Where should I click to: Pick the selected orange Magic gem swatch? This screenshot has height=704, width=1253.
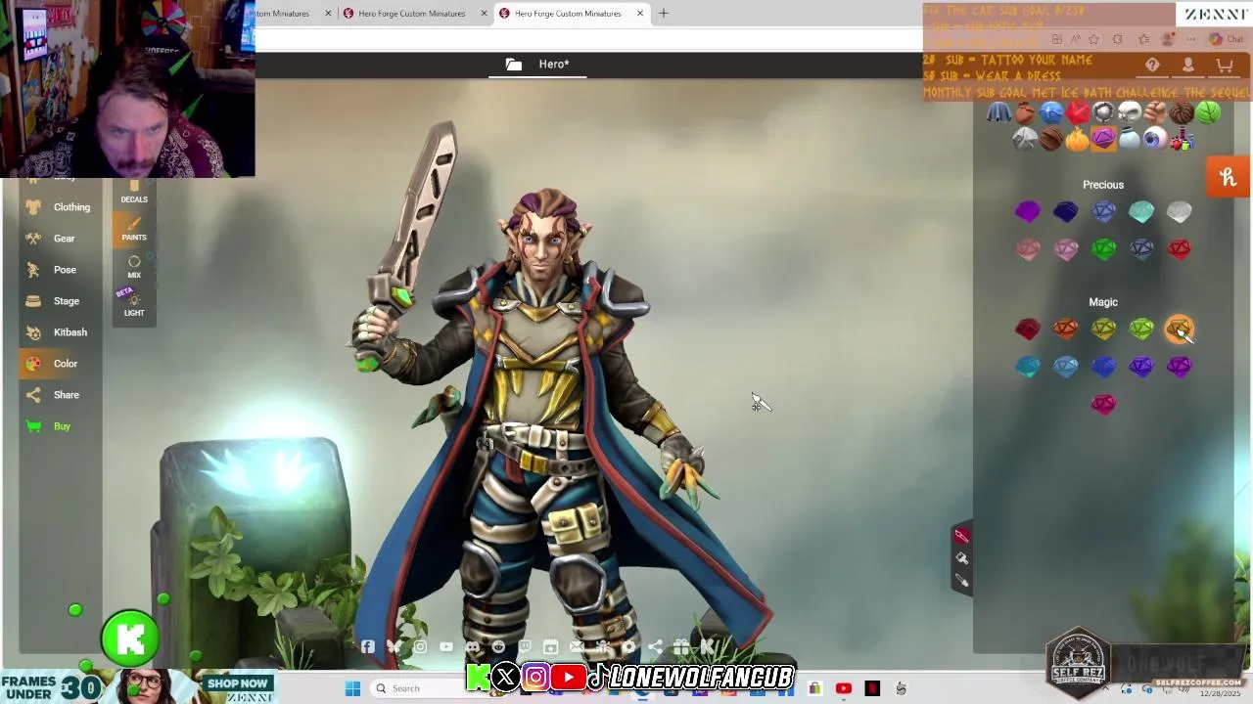tap(1180, 330)
